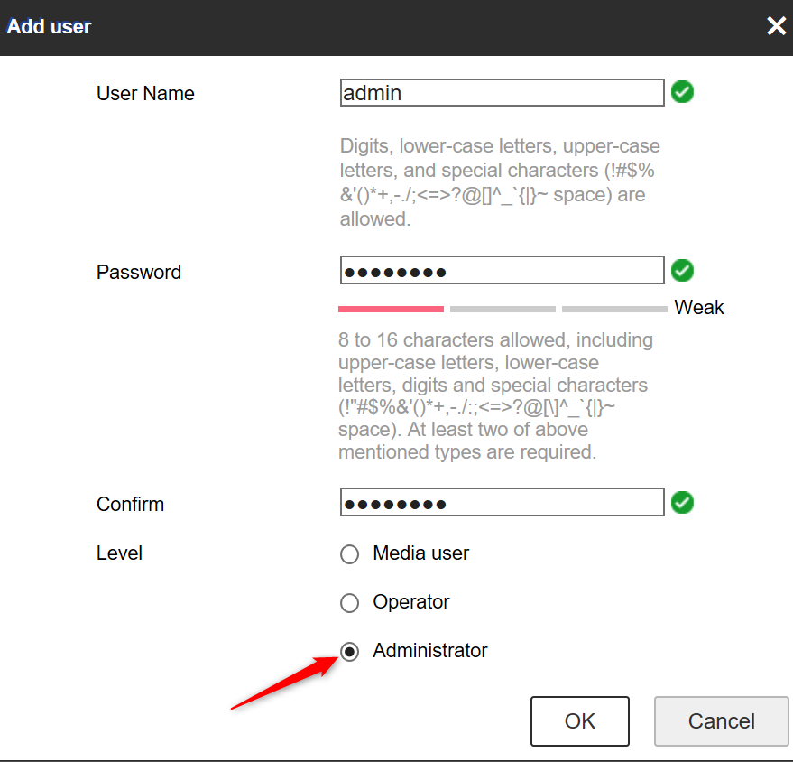The width and height of the screenshot is (793, 762).
Task: Click the green checkmark beside Password
Action: 682,270
